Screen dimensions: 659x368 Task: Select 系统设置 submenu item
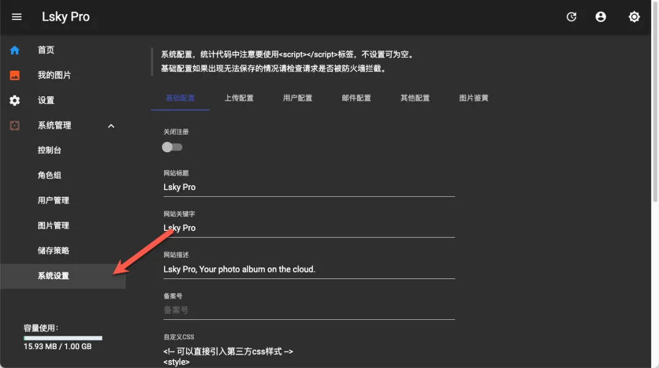tap(63, 276)
